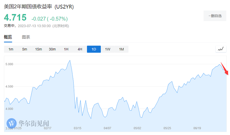Select the 1m interval
The image size is (230, 135).
[x=11, y=49]
